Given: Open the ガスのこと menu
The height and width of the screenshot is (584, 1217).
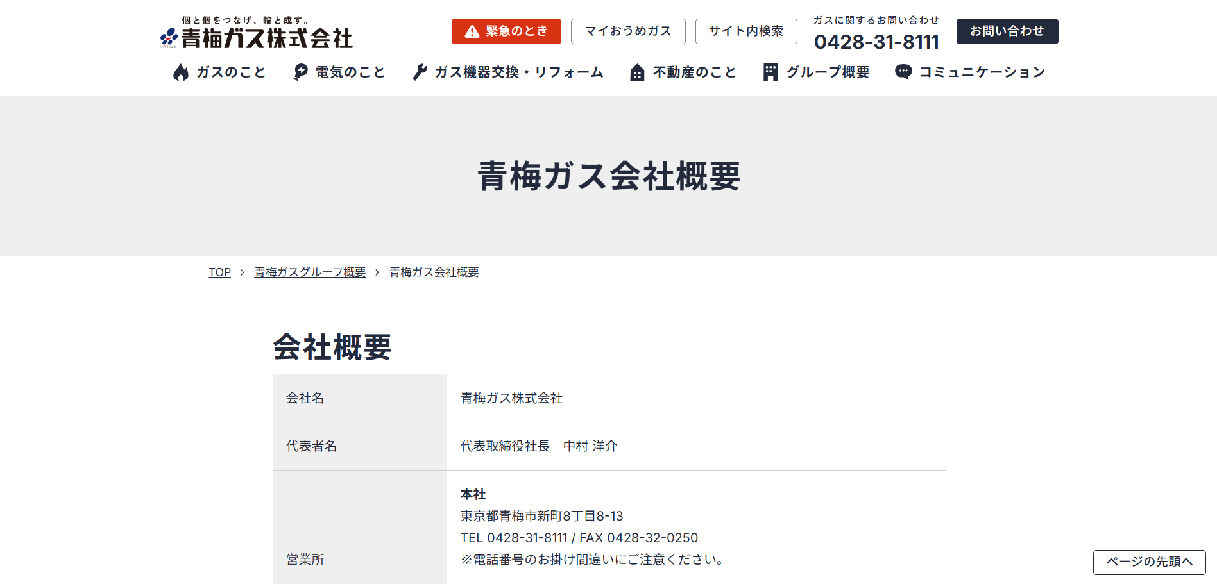Looking at the screenshot, I should [231, 72].
